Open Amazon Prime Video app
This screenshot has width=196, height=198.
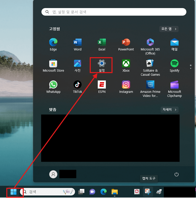(x=150, y=89)
